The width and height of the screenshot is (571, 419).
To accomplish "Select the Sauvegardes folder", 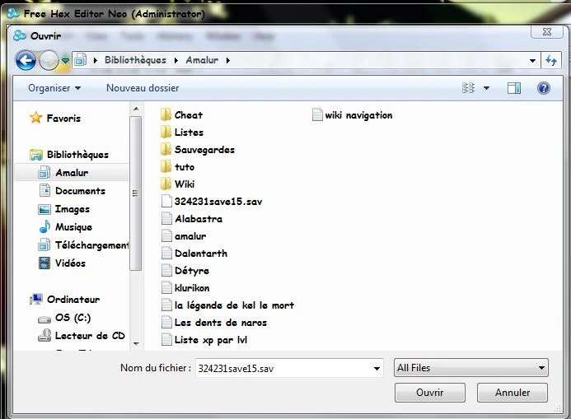I will [198, 150].
